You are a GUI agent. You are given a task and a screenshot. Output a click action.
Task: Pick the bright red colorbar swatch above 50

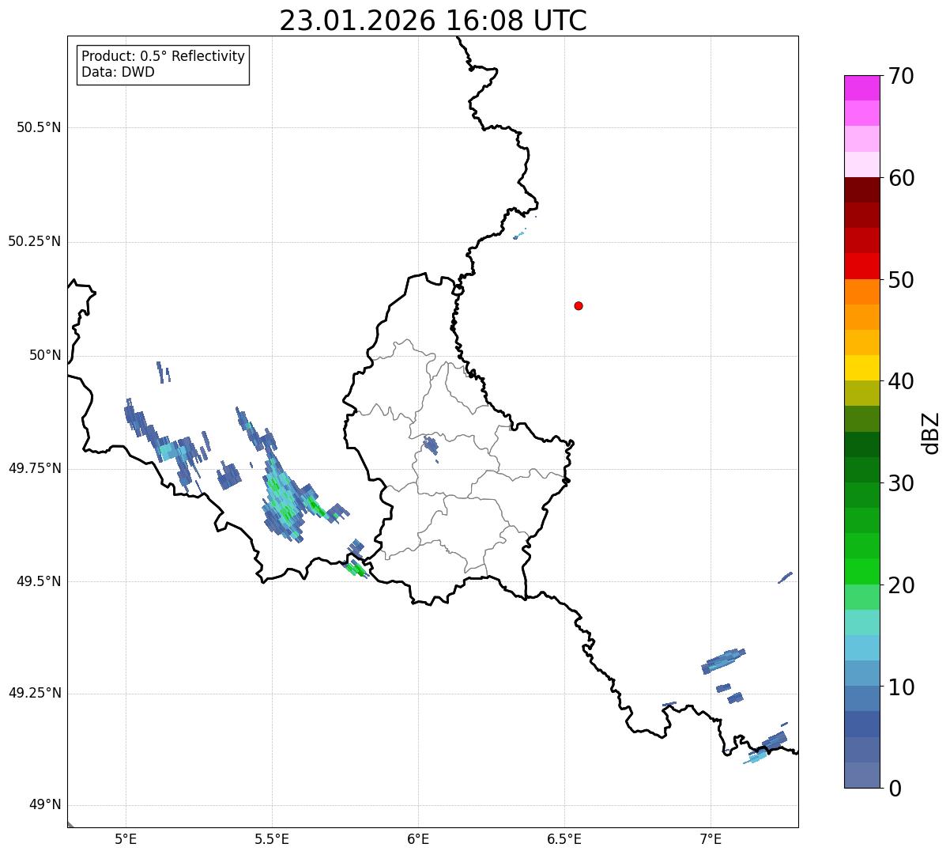pos(862,267)
